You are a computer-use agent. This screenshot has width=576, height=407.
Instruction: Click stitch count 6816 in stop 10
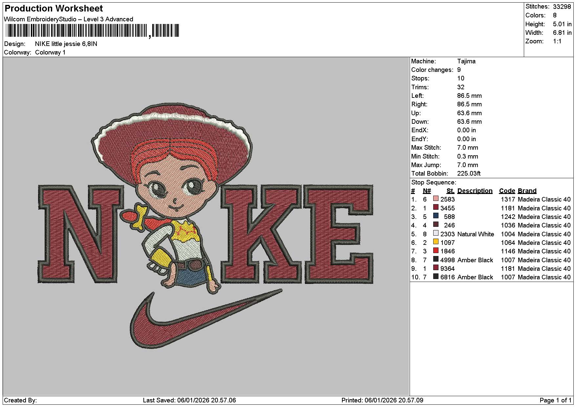448,277
